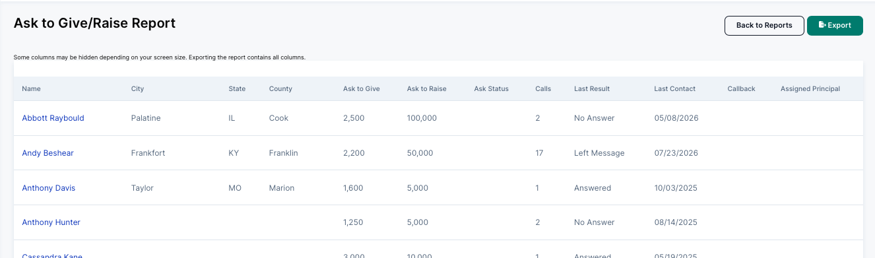This screenshot has width=875, height=258.
Task: Sort by the State column header
Action: click(x=237, y=88)
